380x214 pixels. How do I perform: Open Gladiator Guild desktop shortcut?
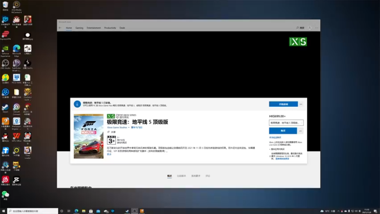point(28,95)
